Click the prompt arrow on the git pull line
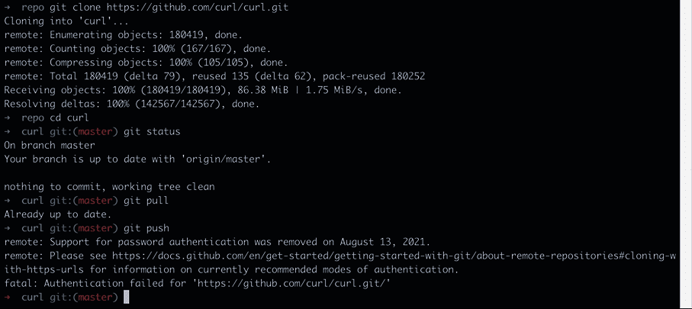Image resolution: width=692 pixels, height=309 pixels. tap(7, 201)
